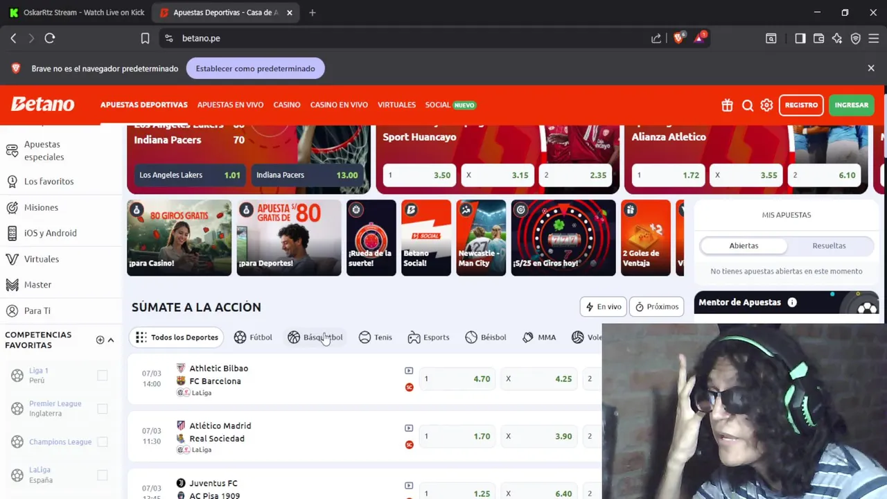Open Casino en Vivo menu item

pyautogui.click(x=339, y=105)
